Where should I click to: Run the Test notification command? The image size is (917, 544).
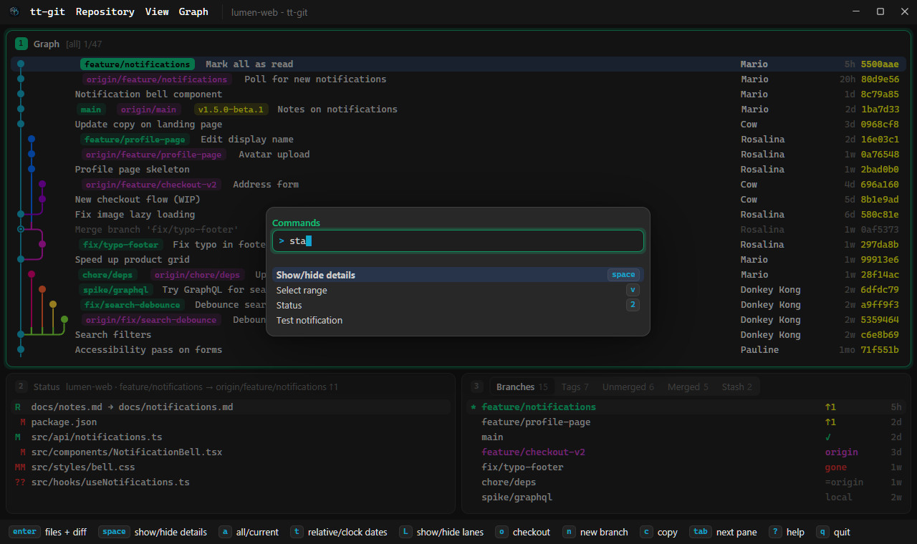458,320
